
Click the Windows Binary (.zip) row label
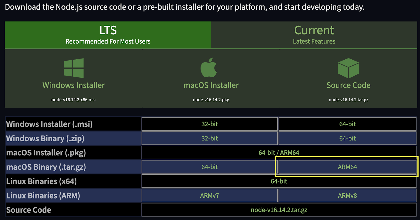click(45, 138)
